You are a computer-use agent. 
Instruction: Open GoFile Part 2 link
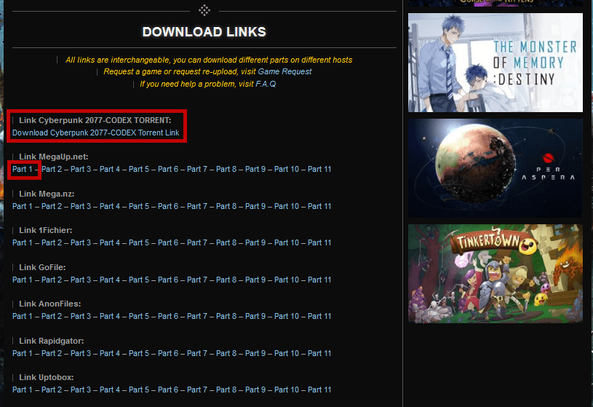click(52, 280)
